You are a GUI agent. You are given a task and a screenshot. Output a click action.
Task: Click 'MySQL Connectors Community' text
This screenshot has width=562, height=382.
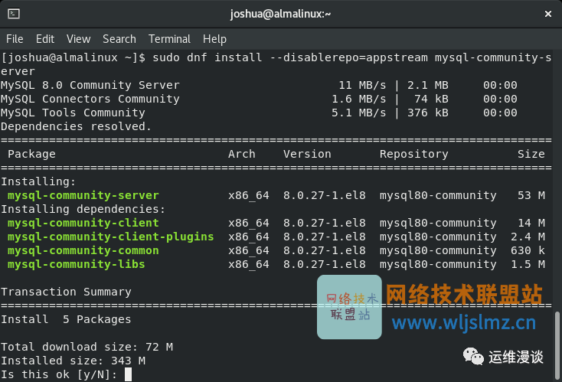(x=90, y=99)
